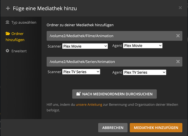Image resolution: width=188 pixels, height=136 pixels.
Task: Open Scanner dropdown showing Plex TV Series
Action: [81, 72]
